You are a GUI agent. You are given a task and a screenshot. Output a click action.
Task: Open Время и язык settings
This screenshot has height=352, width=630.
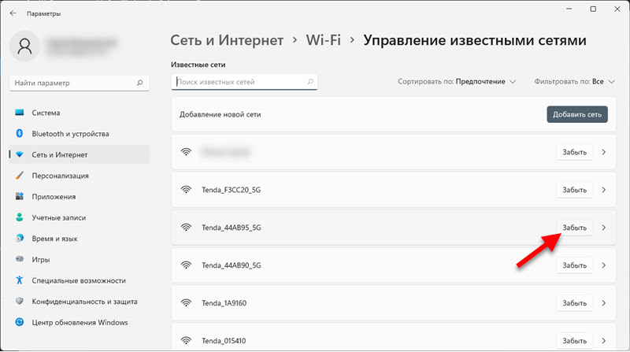coord(58,239)
